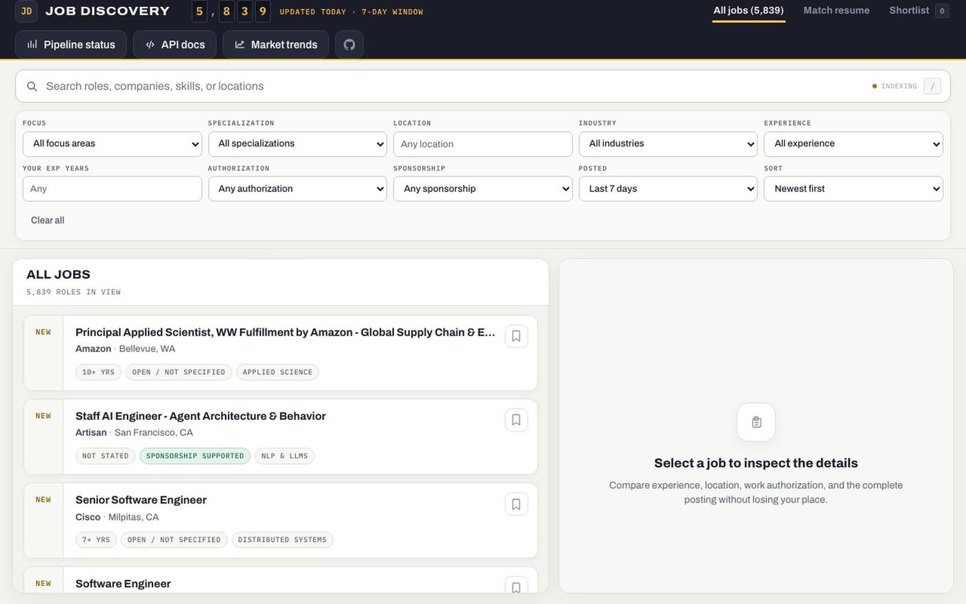This screenshot has height=604, width=966.
Task: Open the Senior Software Engineer listing
Action: point(141,500)
